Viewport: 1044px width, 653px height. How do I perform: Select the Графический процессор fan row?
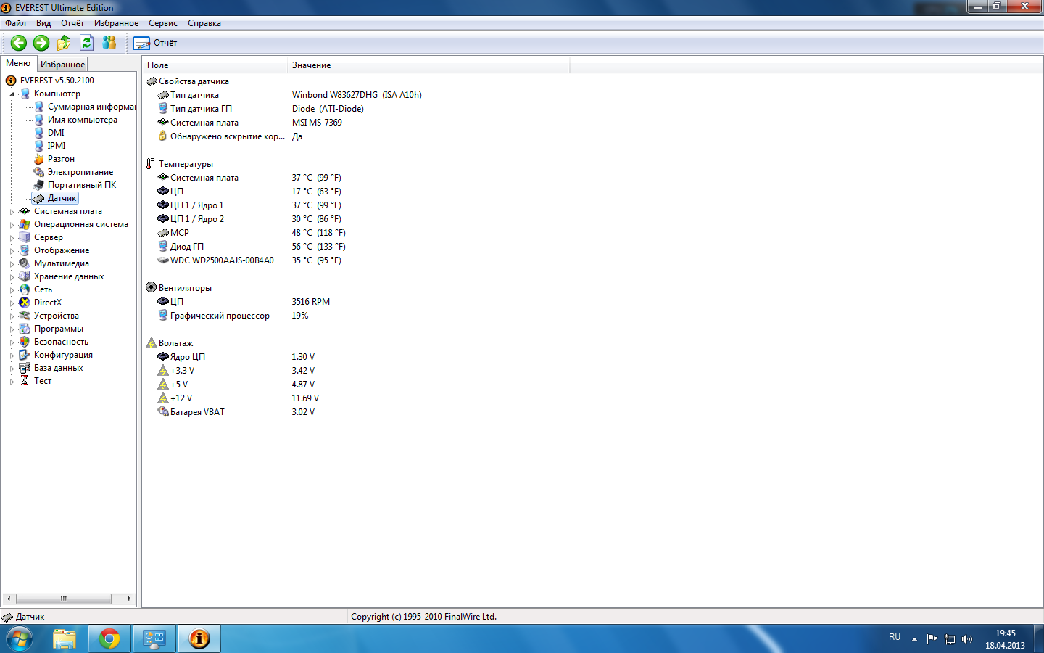233,316
